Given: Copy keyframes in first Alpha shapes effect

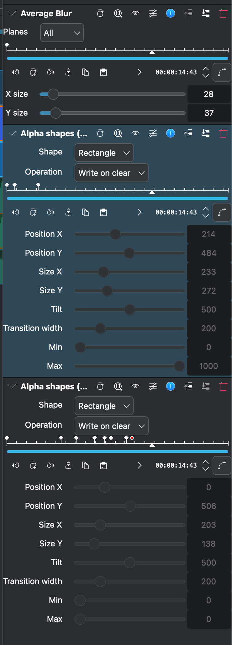Looking at the screenshot, I should point(85,213).
